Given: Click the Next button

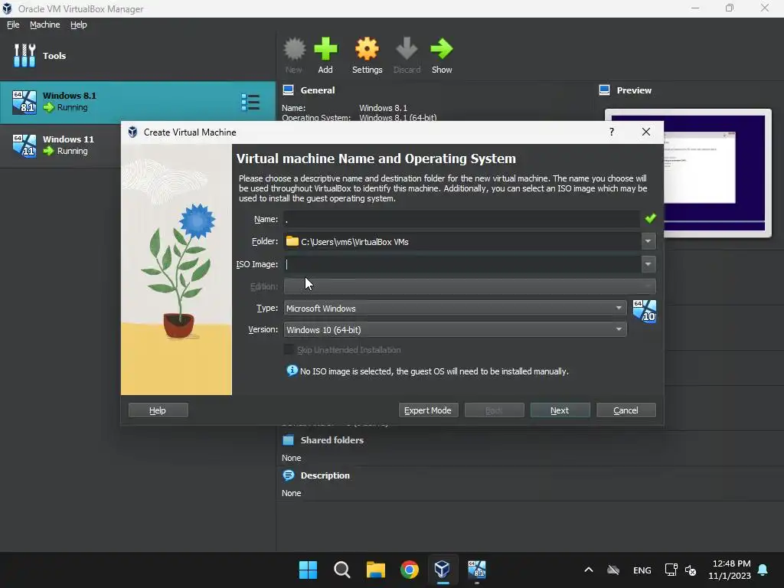Looking at the screenshot, I should point(560,410).
